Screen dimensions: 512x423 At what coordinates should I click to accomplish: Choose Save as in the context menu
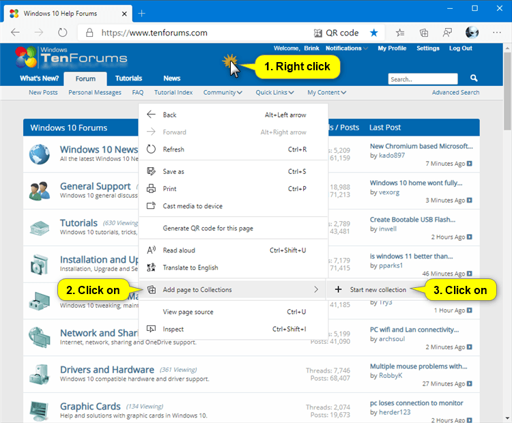(233, 172)
